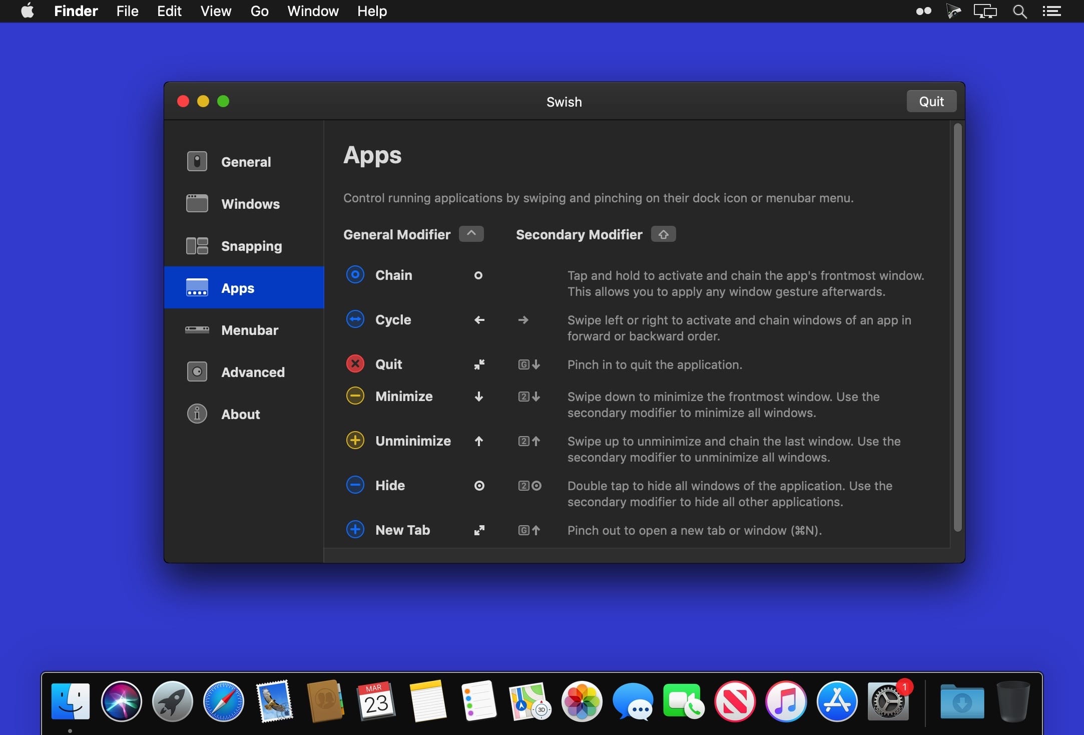Open the Downloads folder in dock
1084x735 pixels.
(x=962, y=701)
